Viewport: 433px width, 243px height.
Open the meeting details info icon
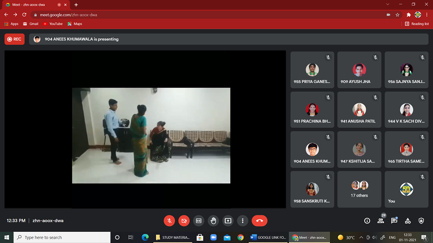367,221
